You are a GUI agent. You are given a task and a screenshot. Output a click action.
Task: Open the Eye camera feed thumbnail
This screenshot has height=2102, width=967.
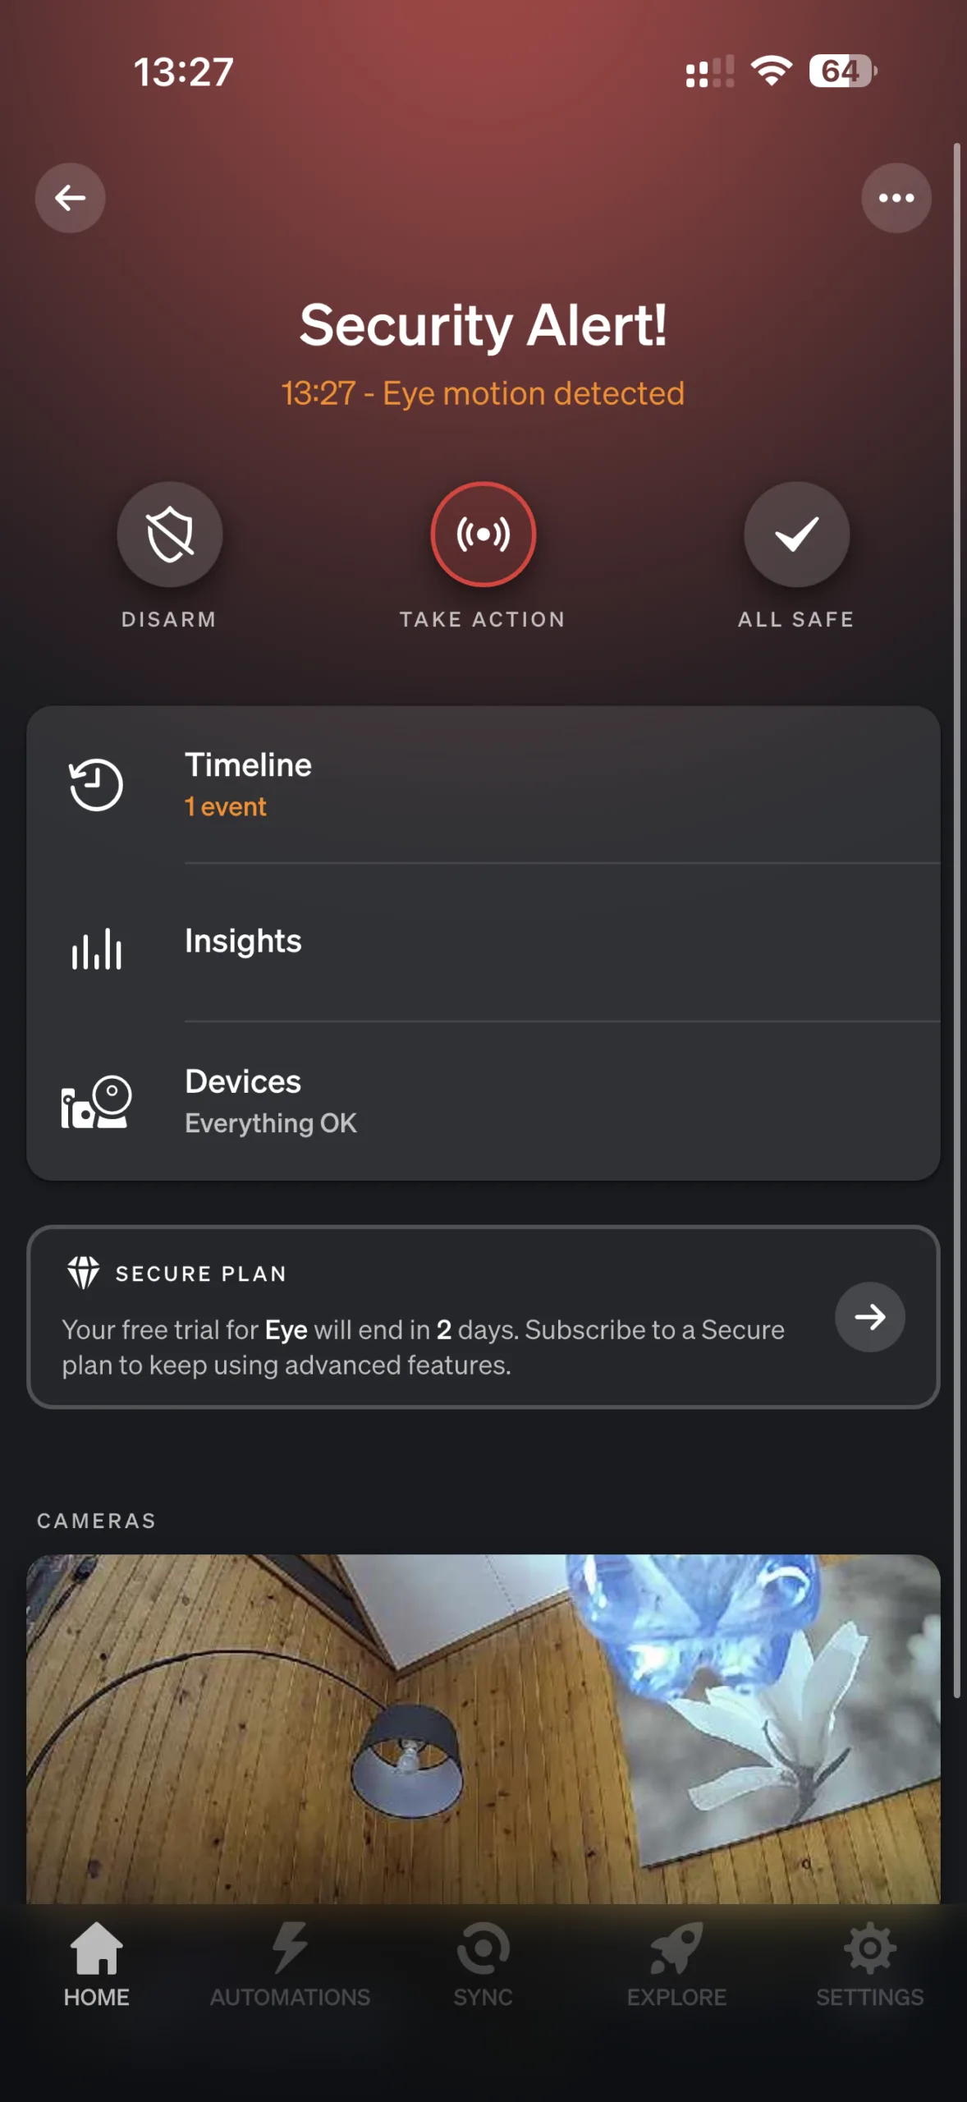pyautogui.click(x=483, y=1729)
